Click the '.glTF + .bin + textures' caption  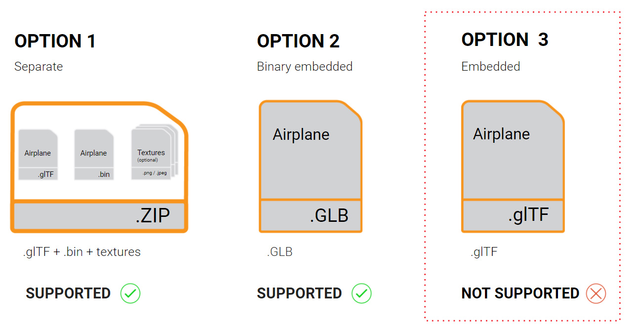tap(81, 252)
